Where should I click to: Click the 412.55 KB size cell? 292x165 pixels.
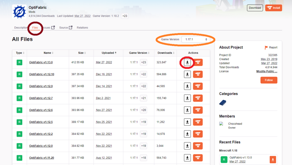[78, 62]
